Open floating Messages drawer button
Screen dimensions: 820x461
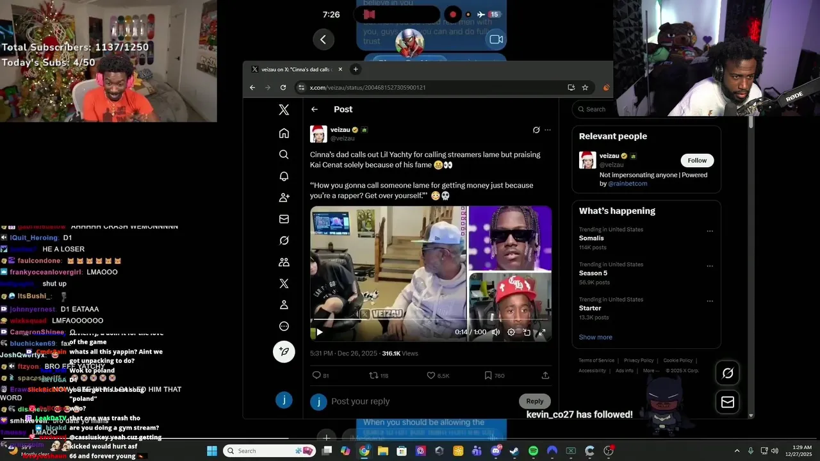[728, 402]
